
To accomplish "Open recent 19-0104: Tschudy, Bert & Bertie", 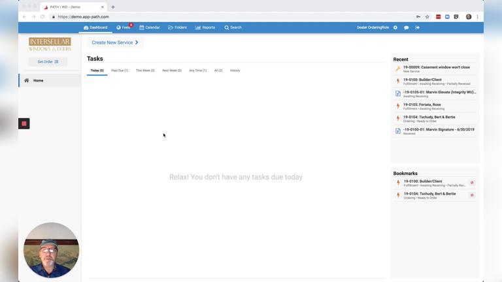I will pos(435,119).
